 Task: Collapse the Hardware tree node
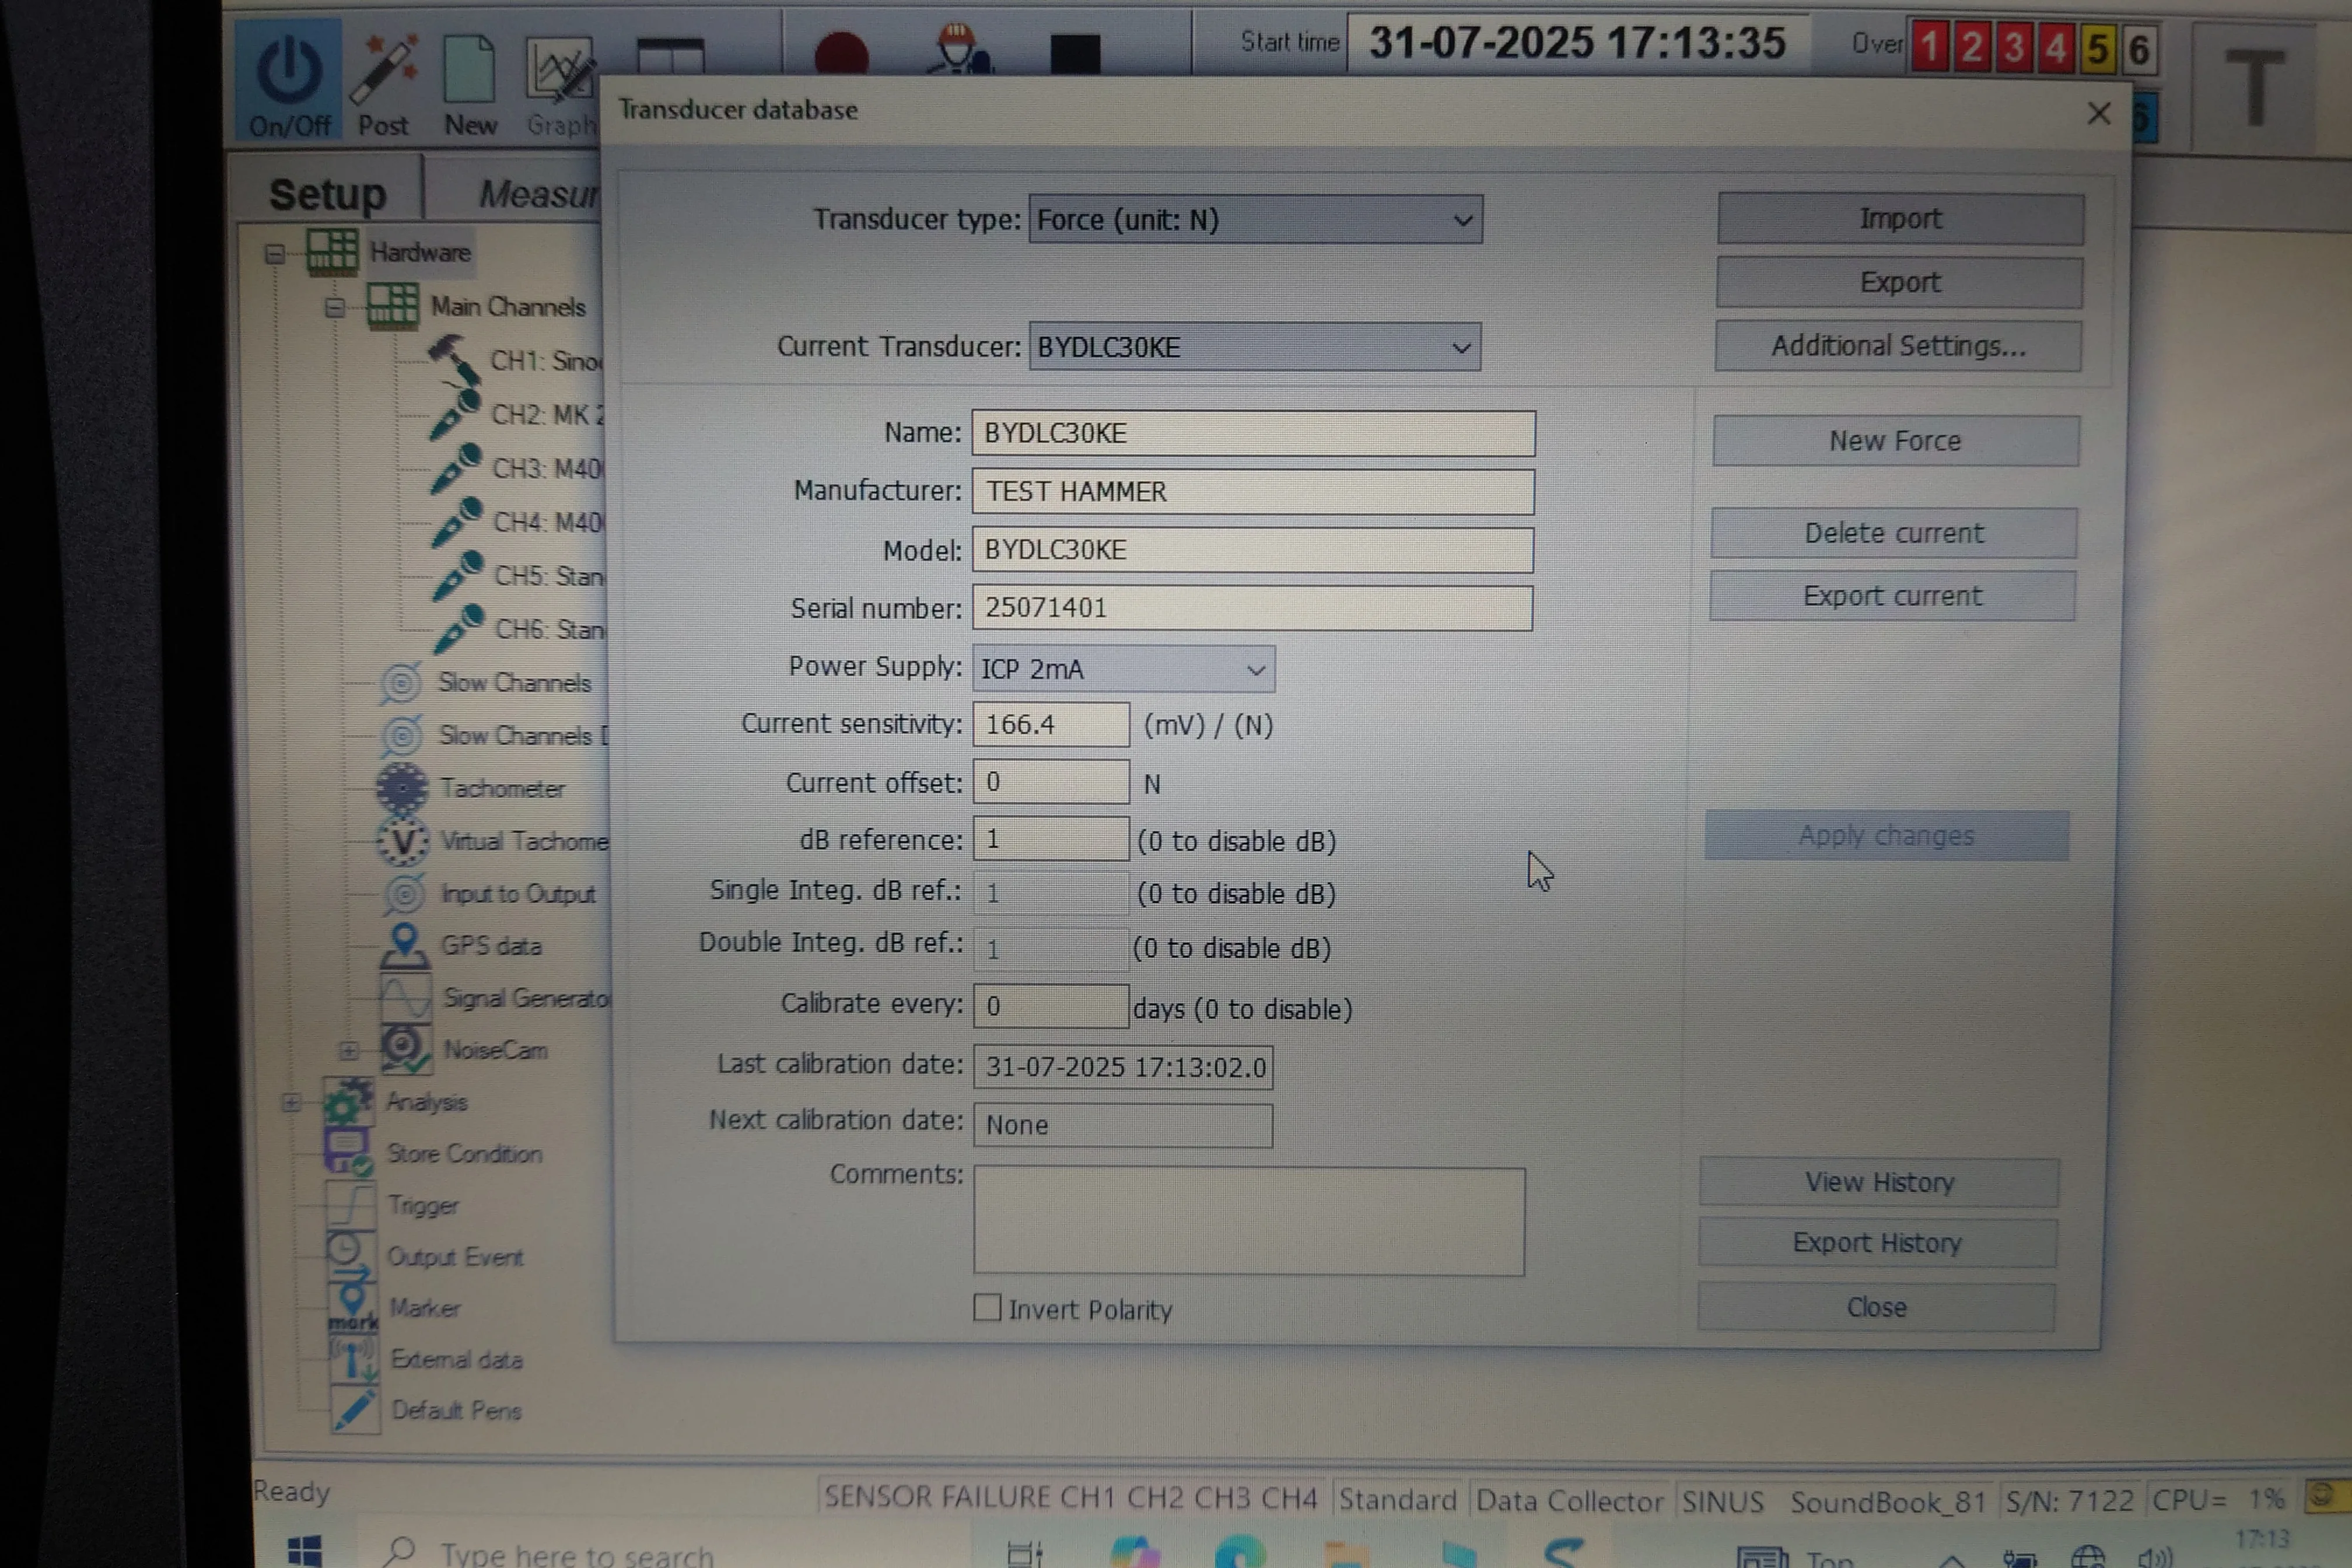point(274,253)
